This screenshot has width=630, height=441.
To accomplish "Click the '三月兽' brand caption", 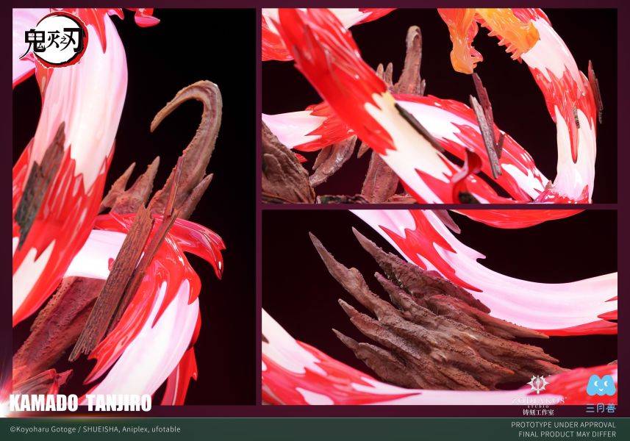I will coord(601,409).
